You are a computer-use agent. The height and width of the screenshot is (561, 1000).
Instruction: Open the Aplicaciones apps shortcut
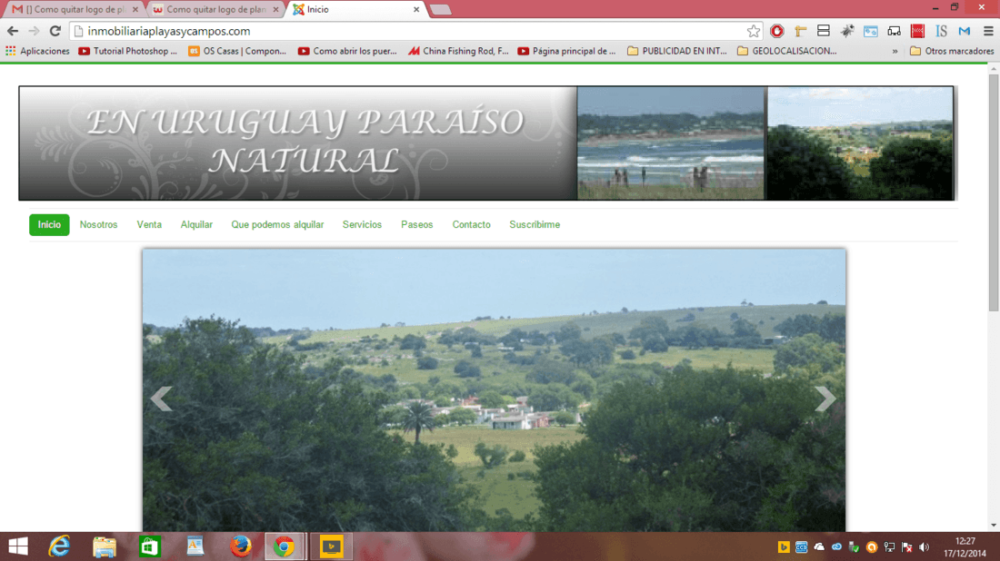coord(37,51)
